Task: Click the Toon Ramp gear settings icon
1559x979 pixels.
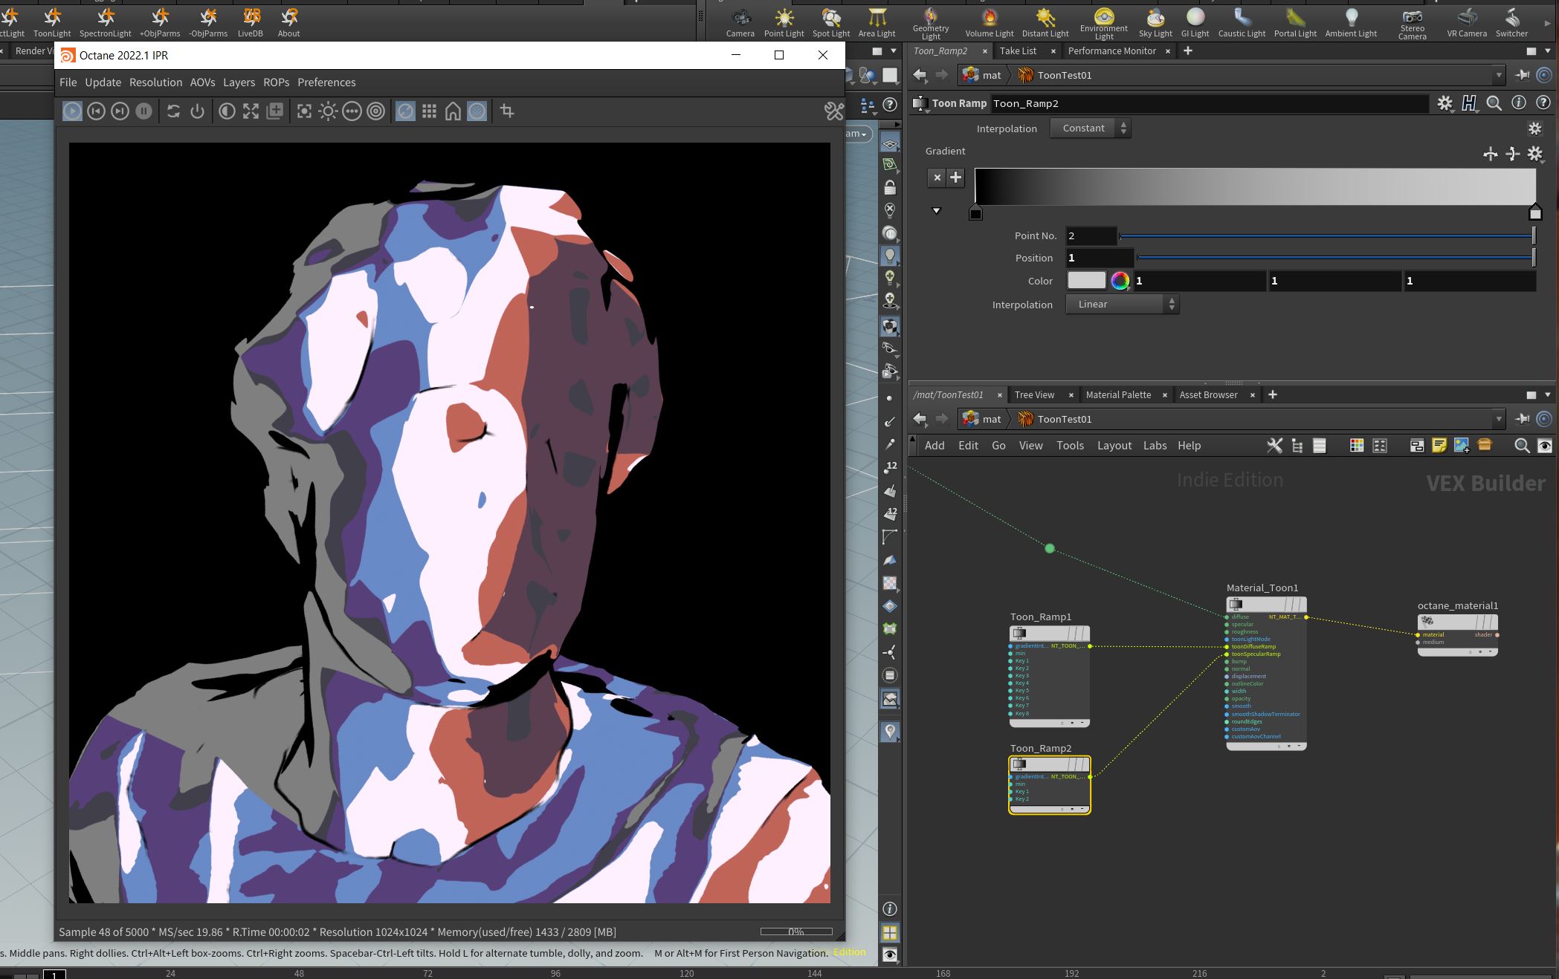Action: point(1444,103)
